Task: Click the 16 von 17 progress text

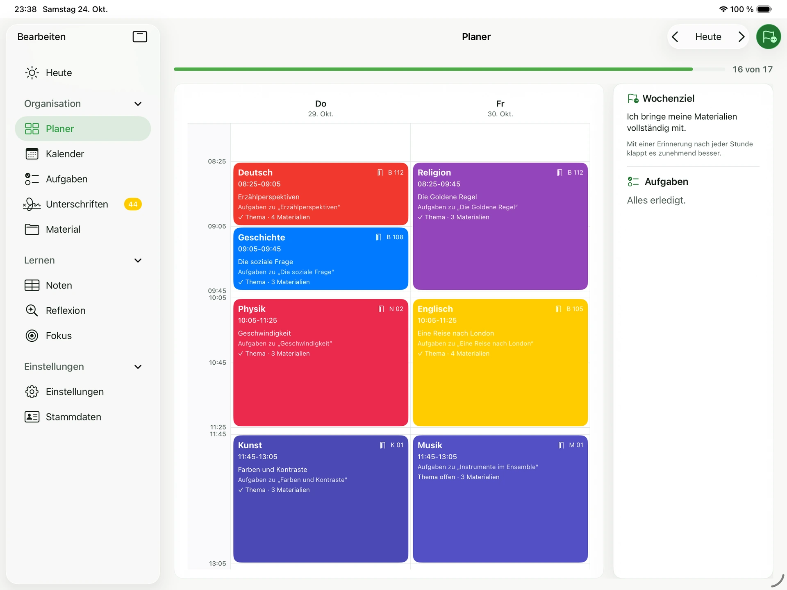Action: [x=753, y=70]
